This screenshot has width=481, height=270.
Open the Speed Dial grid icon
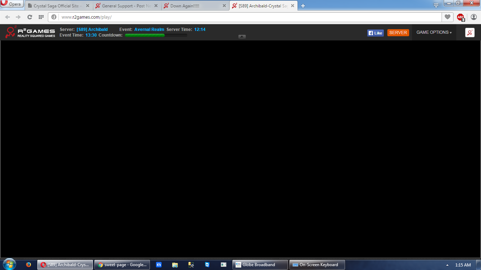[x=41, y=17]
